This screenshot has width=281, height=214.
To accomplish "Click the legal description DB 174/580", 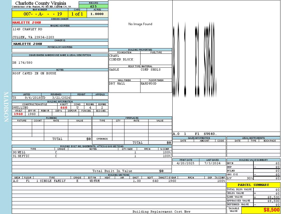I will pos(22,63).
